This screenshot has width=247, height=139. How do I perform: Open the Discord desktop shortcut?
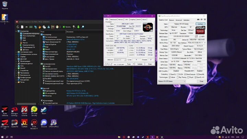coord(44,124)
